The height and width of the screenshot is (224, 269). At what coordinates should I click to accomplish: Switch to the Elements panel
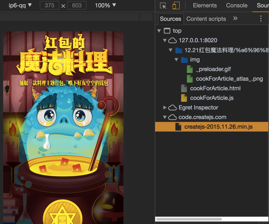205,5
